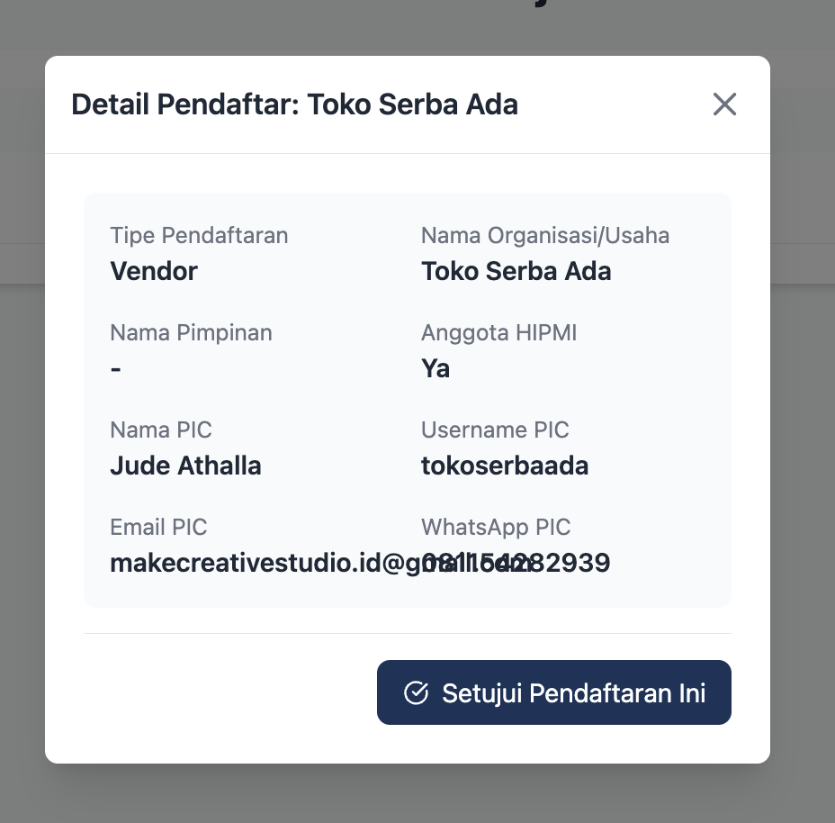Click the Email PIC label
835x823 pixels.
point(158,528)
